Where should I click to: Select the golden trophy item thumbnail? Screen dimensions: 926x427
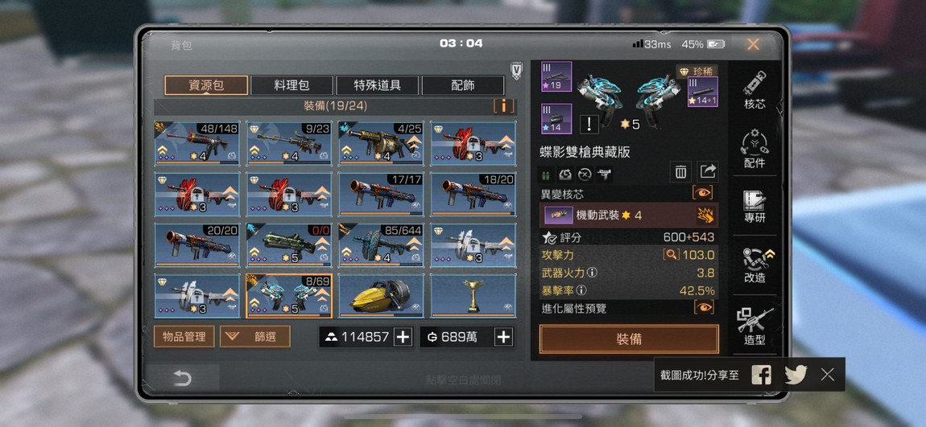473,296
